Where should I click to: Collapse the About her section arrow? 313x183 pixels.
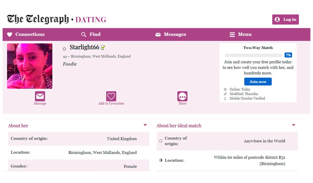point(145,125)
